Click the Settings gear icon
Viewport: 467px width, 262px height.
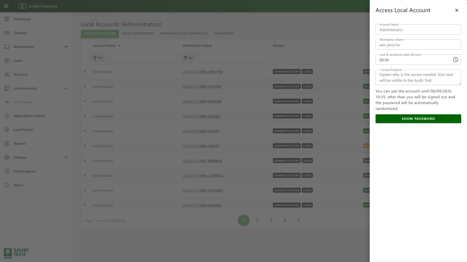click(7, 157)
